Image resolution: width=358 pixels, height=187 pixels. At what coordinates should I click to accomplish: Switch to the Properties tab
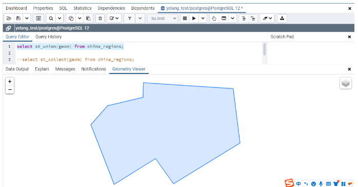[43, 8]
